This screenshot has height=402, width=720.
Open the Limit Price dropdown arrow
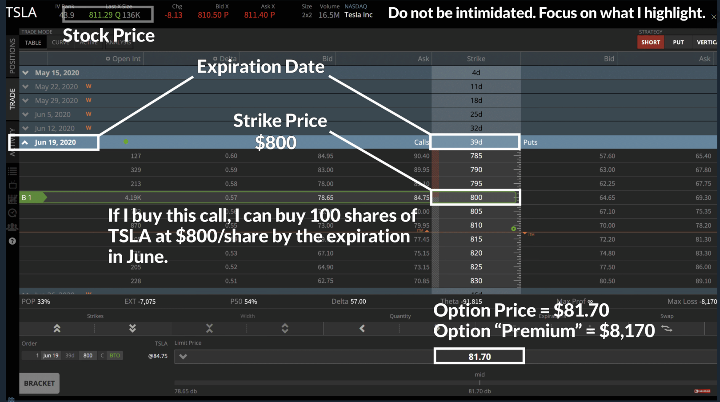[183, 356]
